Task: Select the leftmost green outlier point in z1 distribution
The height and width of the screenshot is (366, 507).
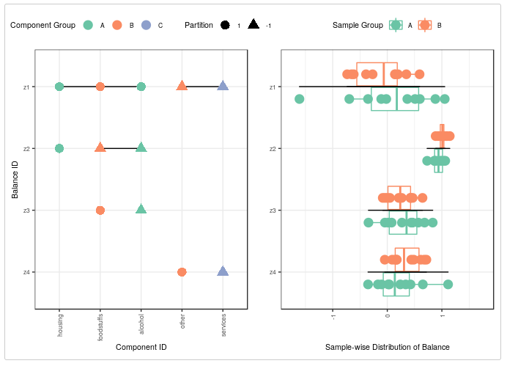Action: [299, 99]
